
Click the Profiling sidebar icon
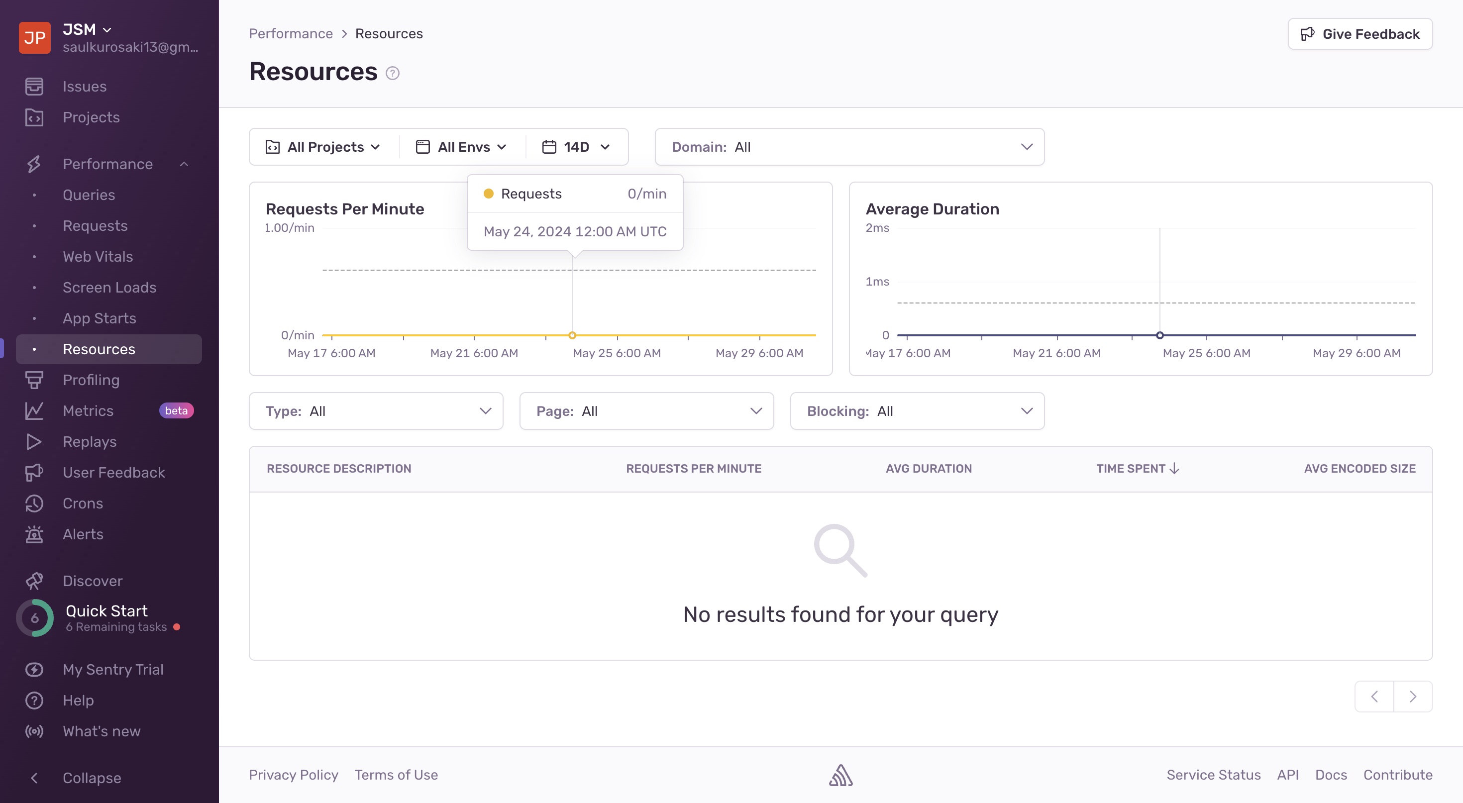pyautogui.click(x=34, y=380)
